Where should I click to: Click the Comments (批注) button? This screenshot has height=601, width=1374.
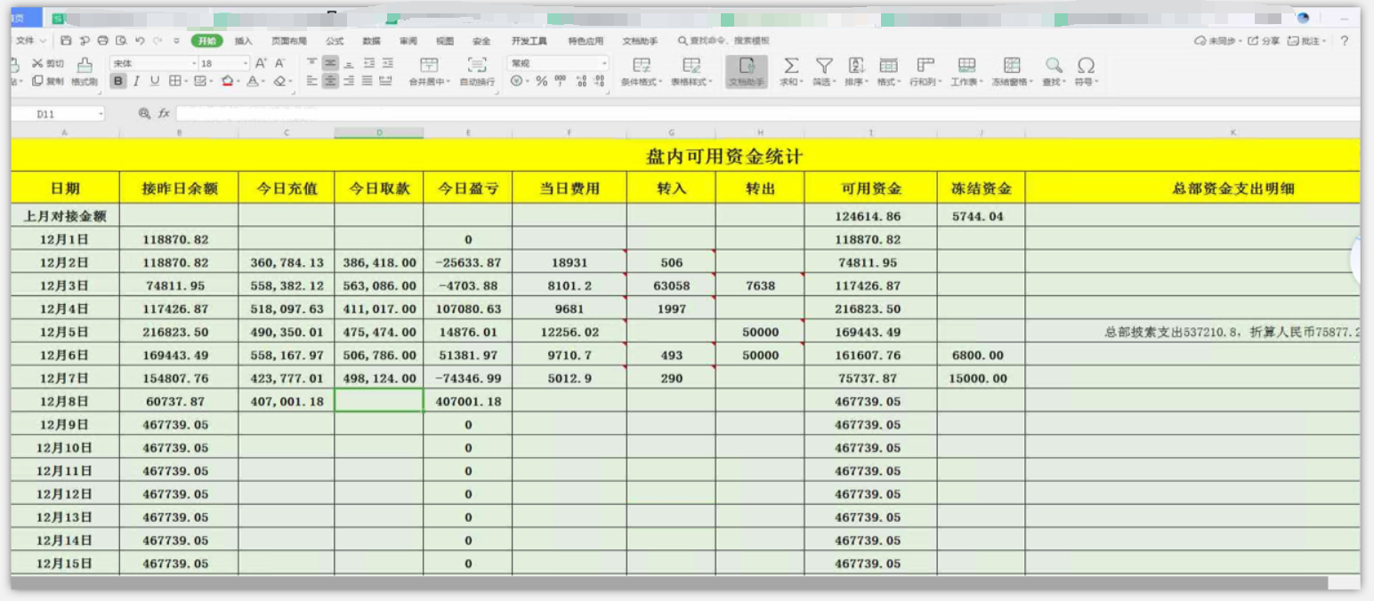[x=1305, y=41]
